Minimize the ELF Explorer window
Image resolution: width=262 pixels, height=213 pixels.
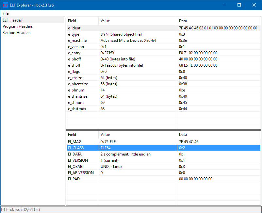[224, 5]
